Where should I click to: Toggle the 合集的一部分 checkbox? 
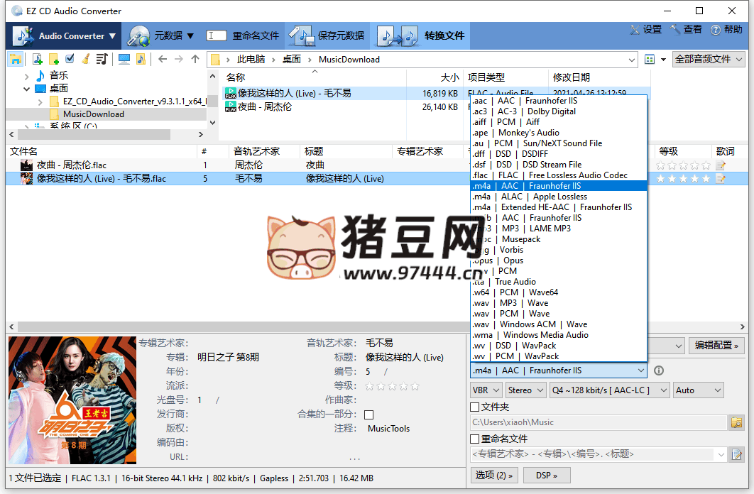tap(368, 415)
